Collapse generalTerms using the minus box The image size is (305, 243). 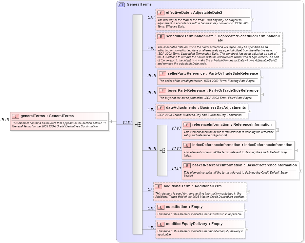click(111, 121)
